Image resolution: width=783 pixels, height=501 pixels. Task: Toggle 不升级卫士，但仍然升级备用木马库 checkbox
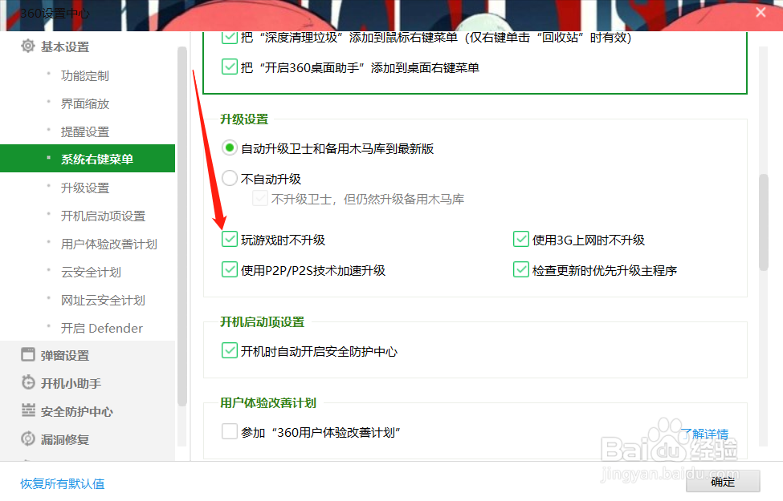(x=259, y=199)
